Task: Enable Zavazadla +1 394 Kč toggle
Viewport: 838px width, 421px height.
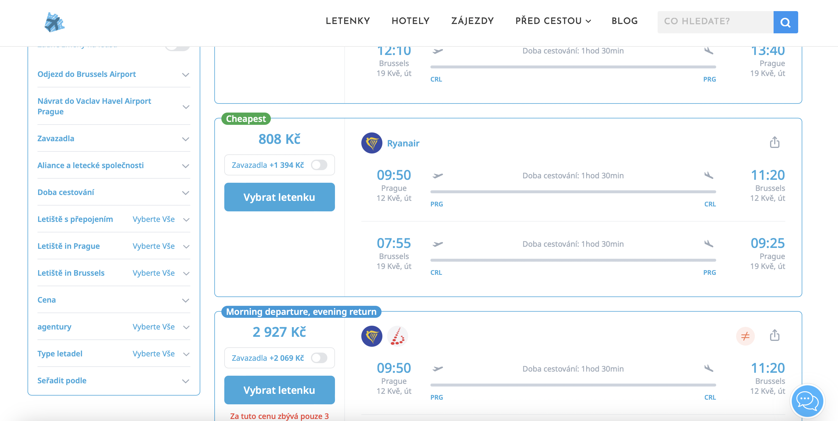Action: [x=319, y=165]
